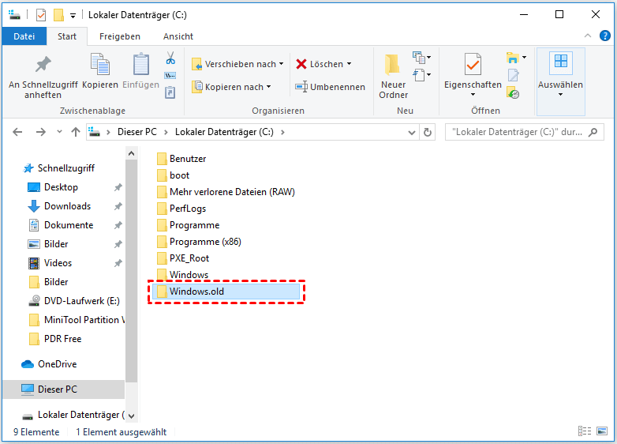Click the red X Löschen icon
Viewport: 617px width, 444px height.
[x=301, y=64]
